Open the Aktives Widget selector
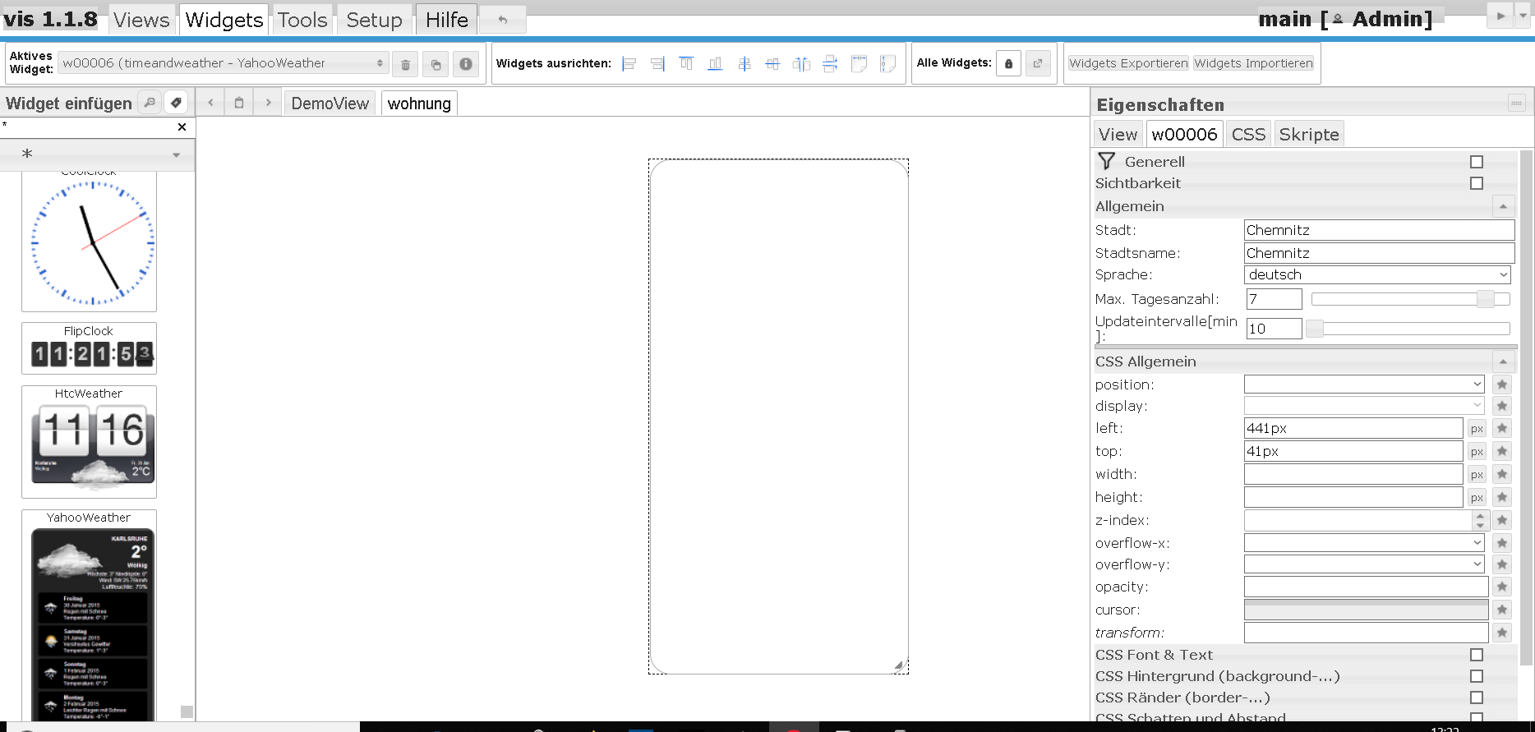This screenshot has width=1535, height=732. (223, 63)
